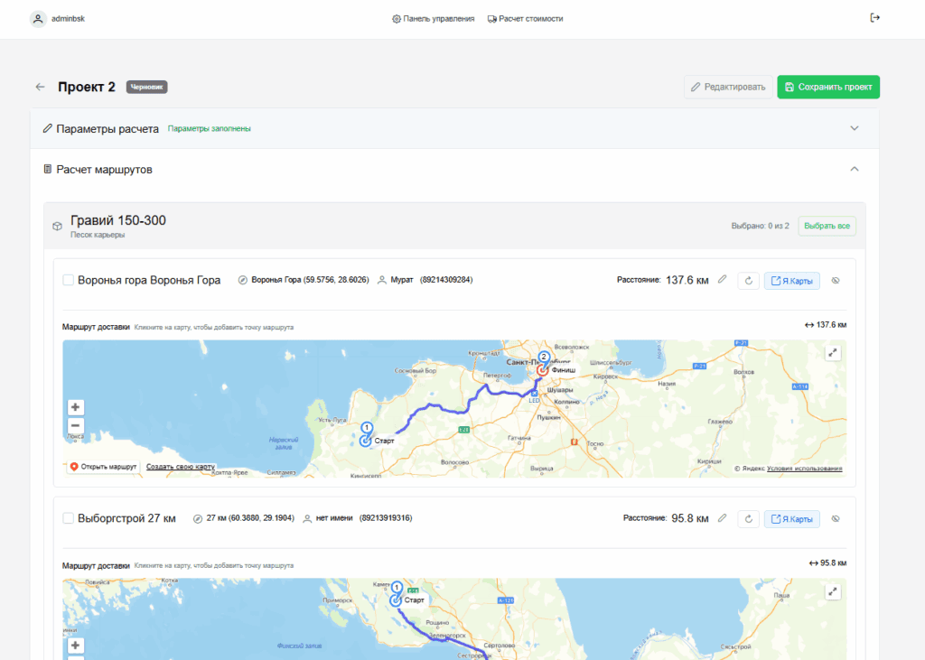Zoom out on the first map
Screen dimensions: 925x660
click(x=76, y=425)
